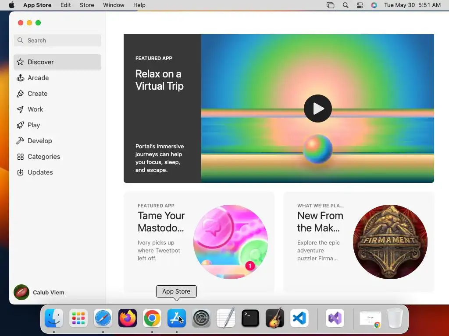This screenshot has height=336, width=449.
Task: Click the Stage Manager icon in menu bar
Action: pyautogui.click(x=331, y=5)
